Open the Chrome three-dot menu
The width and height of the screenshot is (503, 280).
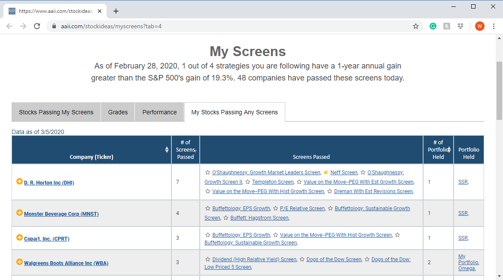(x=494, y=26)
